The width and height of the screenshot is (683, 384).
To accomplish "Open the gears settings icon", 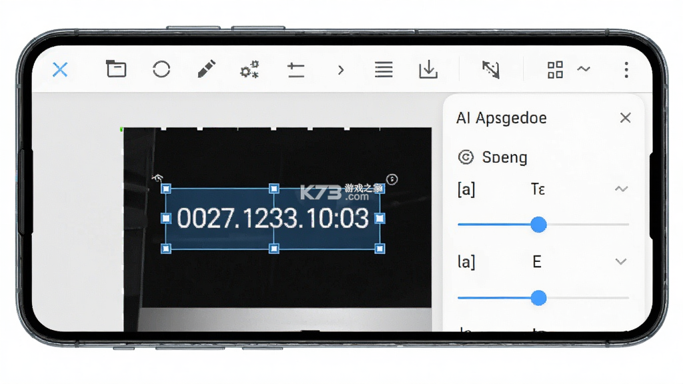I will pos(249,69).
